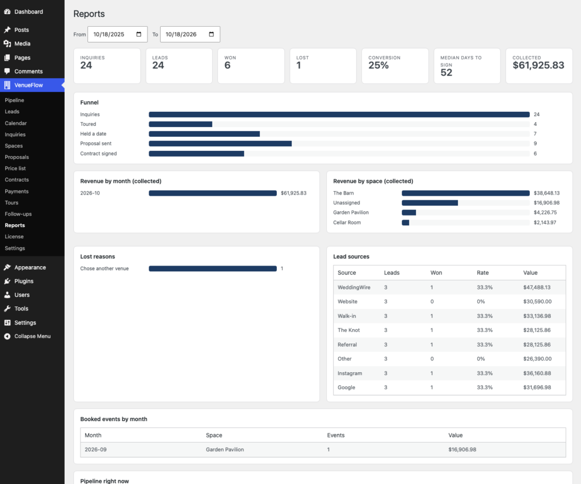Click Other source value $26,390.00
The image size is (581, 484).
pos(537,359)
